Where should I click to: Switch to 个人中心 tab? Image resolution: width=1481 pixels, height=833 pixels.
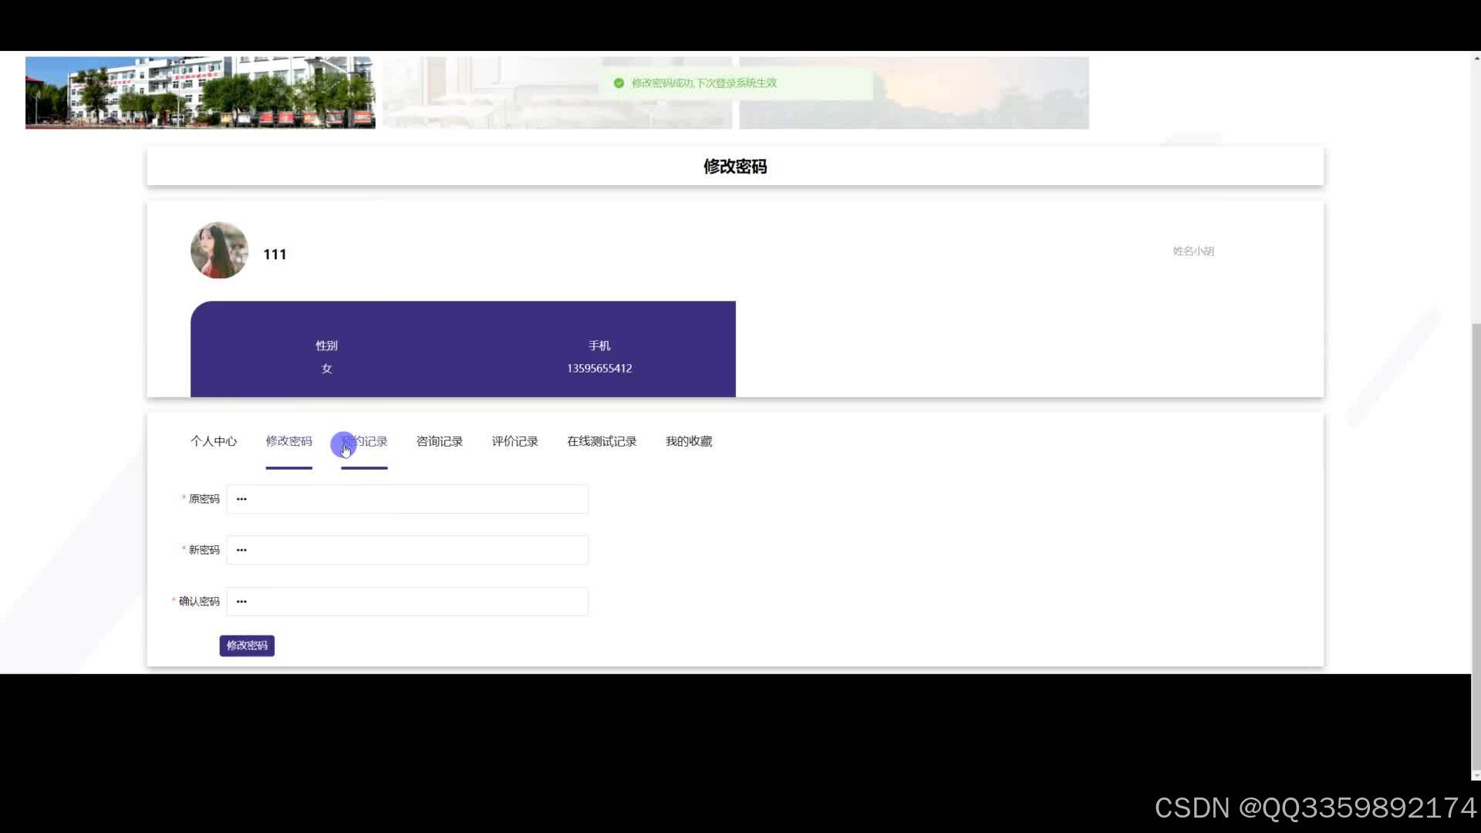214,441
